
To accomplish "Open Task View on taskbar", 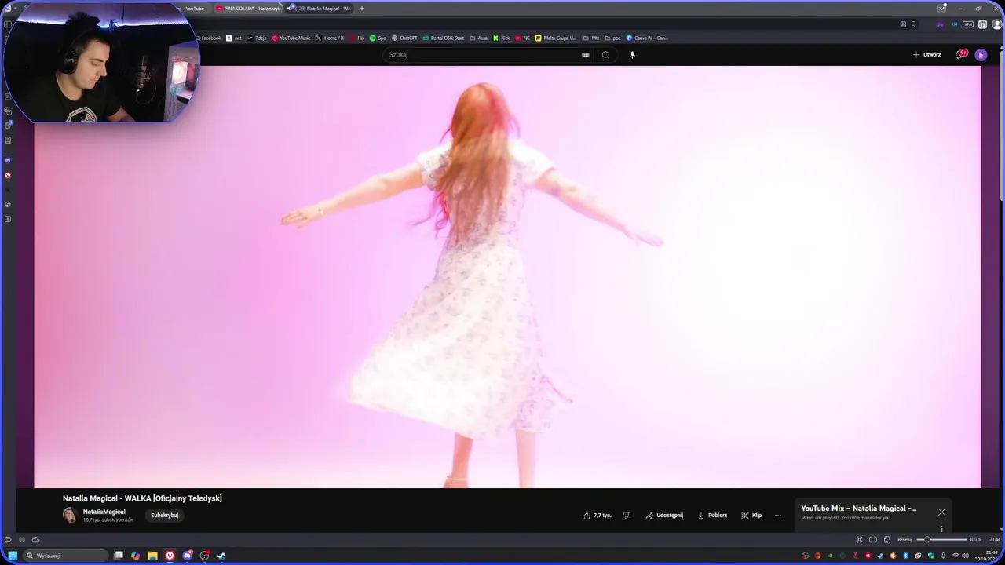I will [x=119, y=556].
